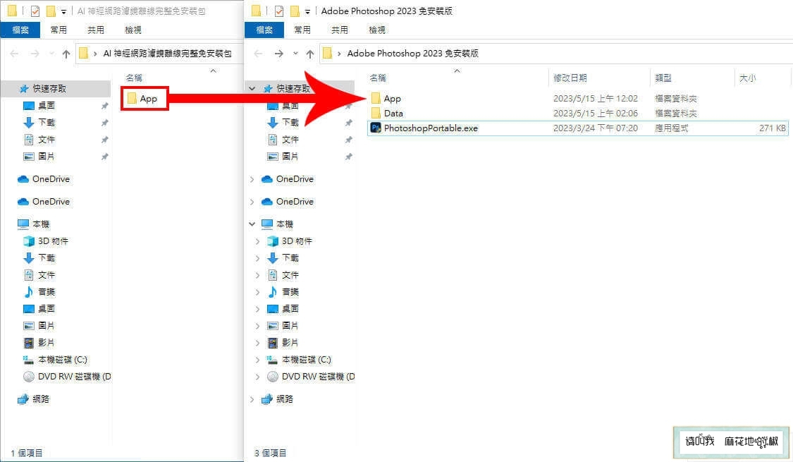
Task: Expand Local Disk (C:) node in right window
Action: 257,360
